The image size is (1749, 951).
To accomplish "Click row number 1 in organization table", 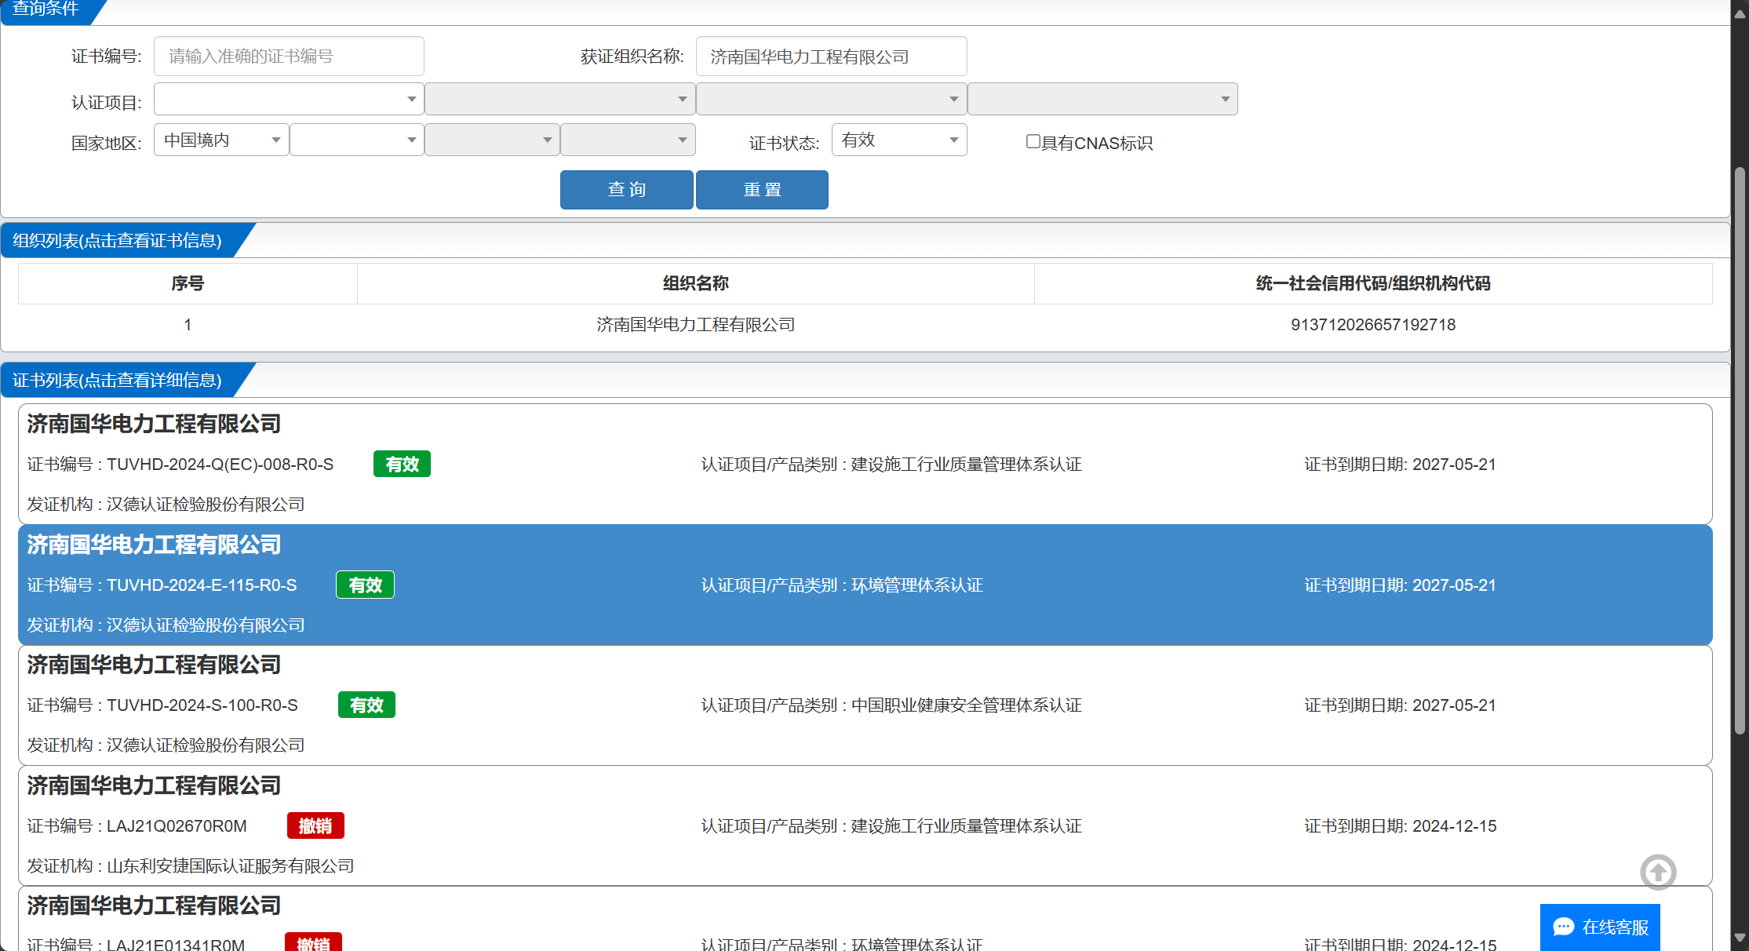I will click(x=188, y=325).
